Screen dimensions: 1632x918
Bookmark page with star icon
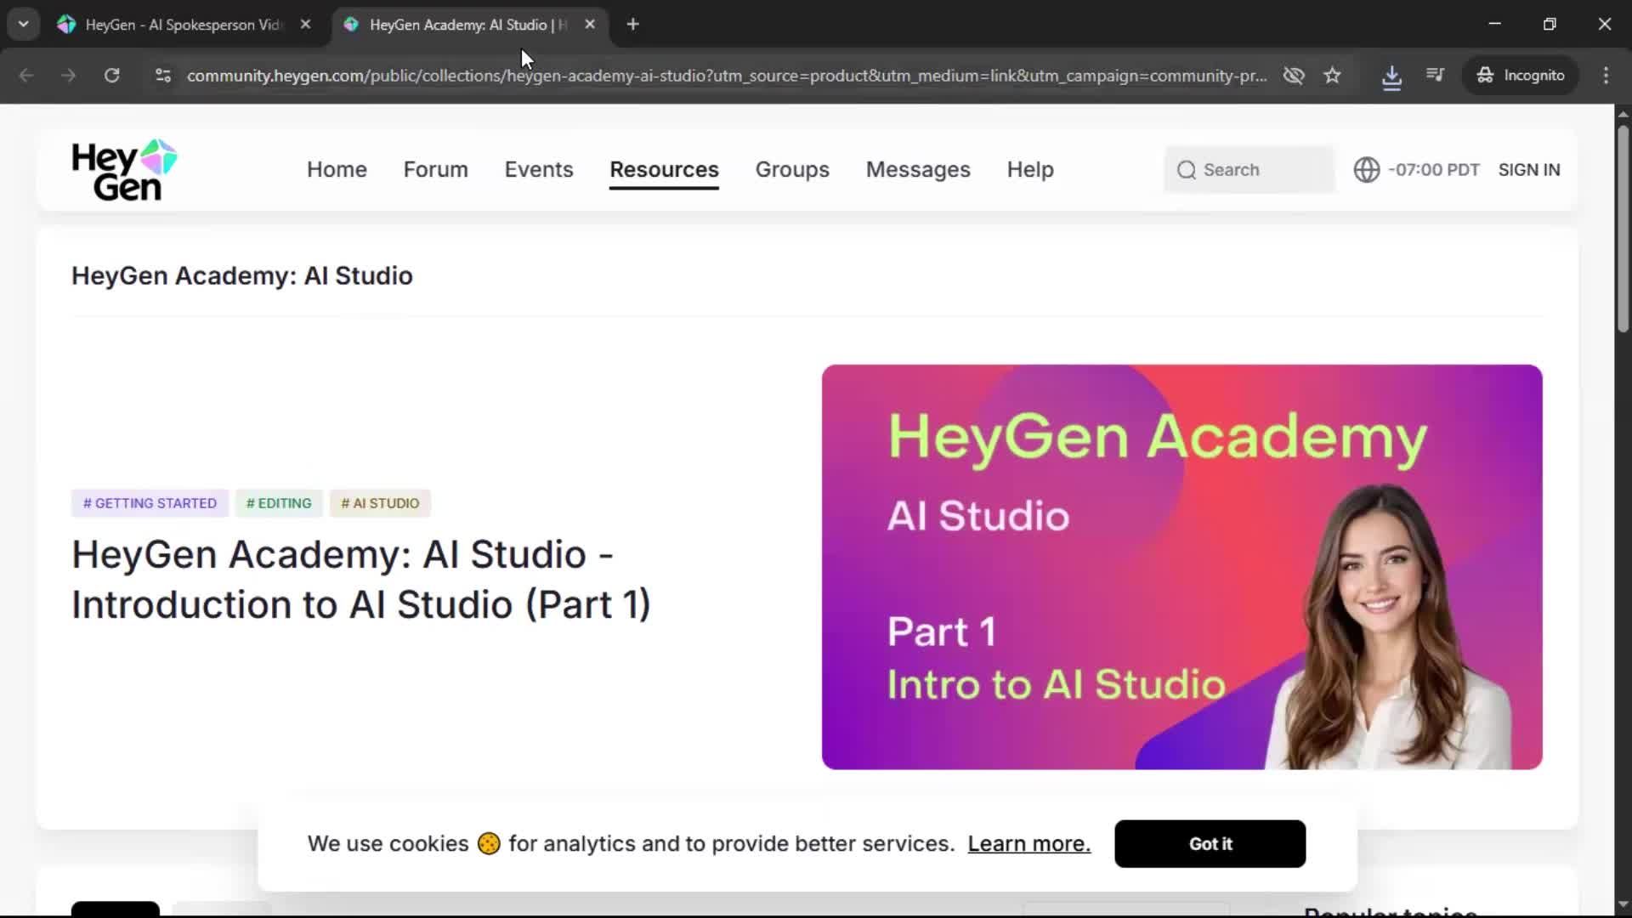coord(1332,76)
